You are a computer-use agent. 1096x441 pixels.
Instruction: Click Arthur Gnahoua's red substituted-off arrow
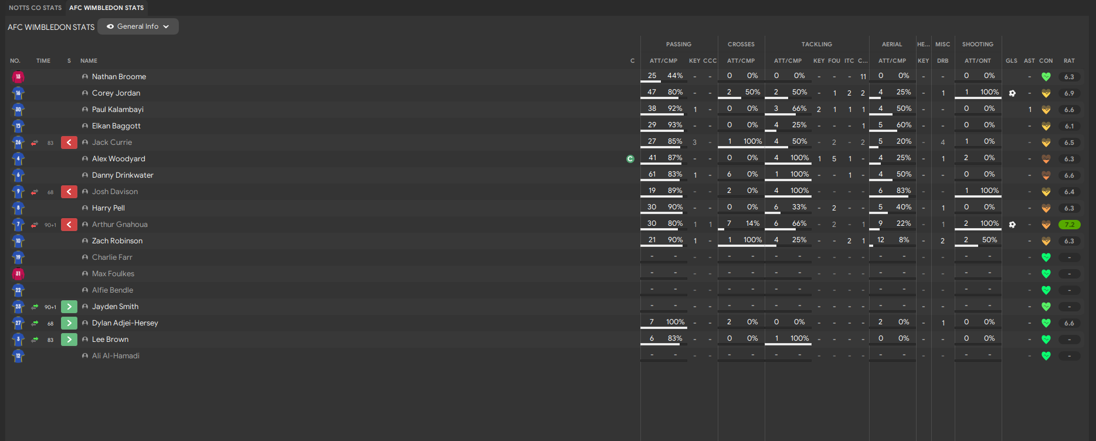click(x=69, y=225)
